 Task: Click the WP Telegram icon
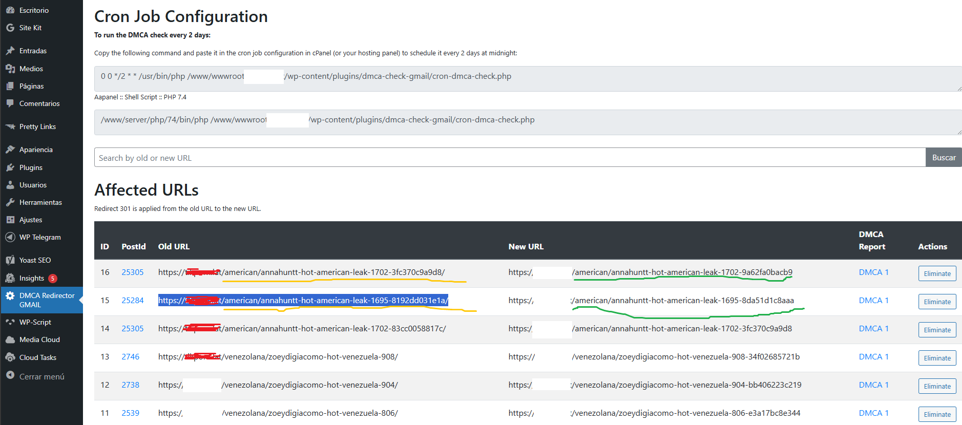(10, 237)
